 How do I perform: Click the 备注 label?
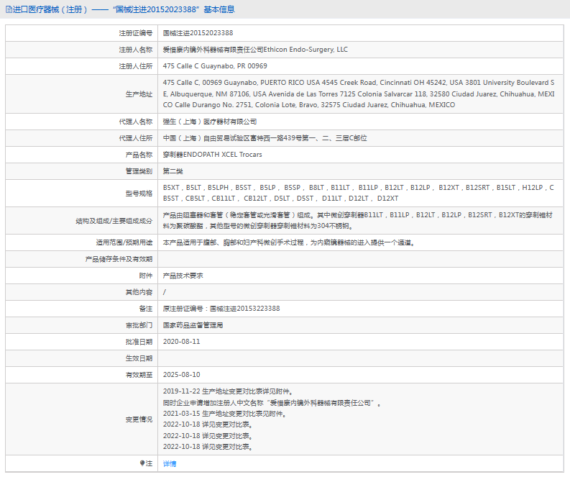coord(145,309)
